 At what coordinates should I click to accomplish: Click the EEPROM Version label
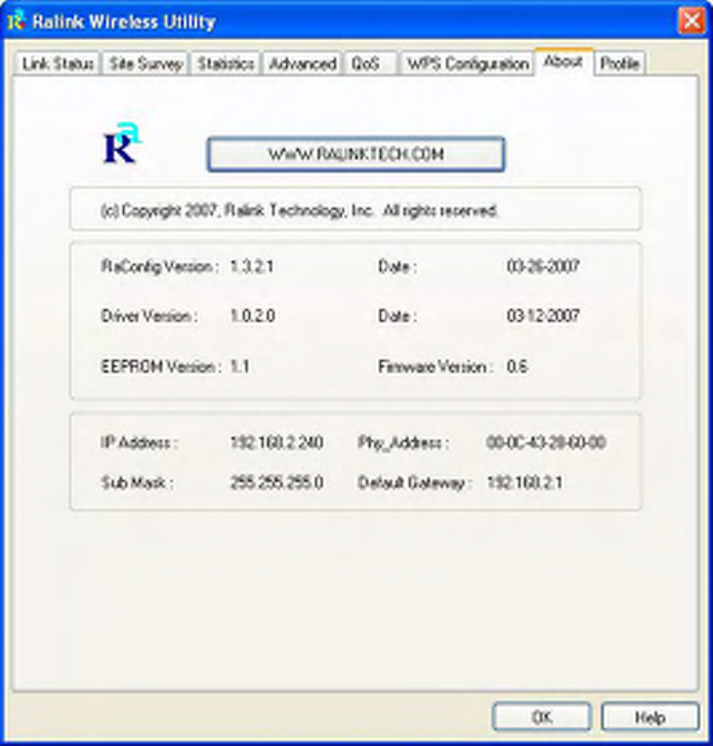point(161,367)
